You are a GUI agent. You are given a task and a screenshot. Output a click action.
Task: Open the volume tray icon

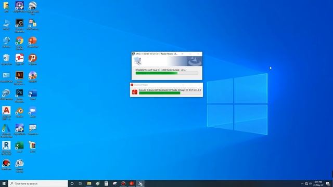311,183
